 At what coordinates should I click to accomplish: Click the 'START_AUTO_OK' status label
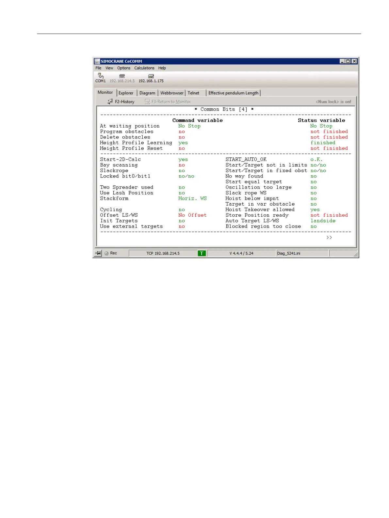click(246, 159)
